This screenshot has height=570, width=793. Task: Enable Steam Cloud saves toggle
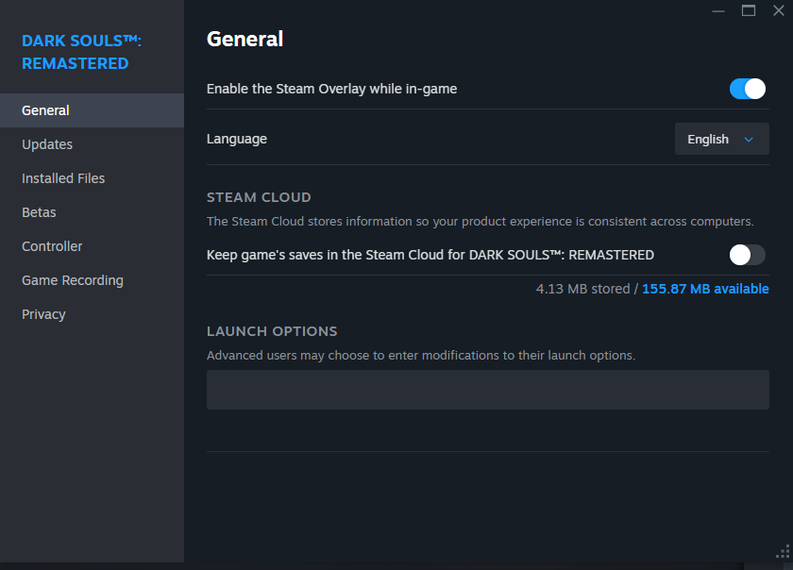[747, 255]
